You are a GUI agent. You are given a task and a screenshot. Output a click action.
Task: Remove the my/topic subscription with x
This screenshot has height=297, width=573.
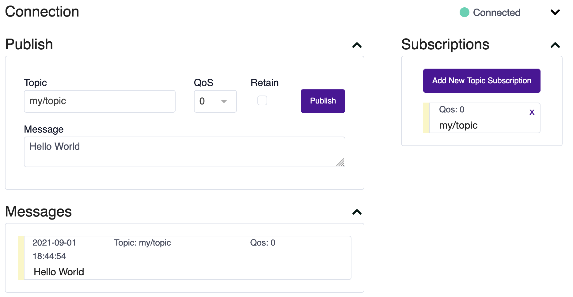click(x=532, y=112)
